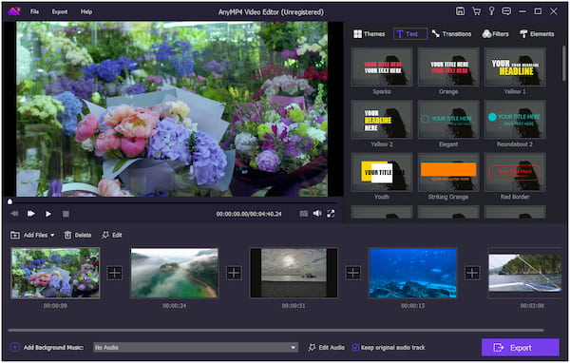
Task: Click the fast forward playback button
Action: pyautogui.click(x=31, y=214)
